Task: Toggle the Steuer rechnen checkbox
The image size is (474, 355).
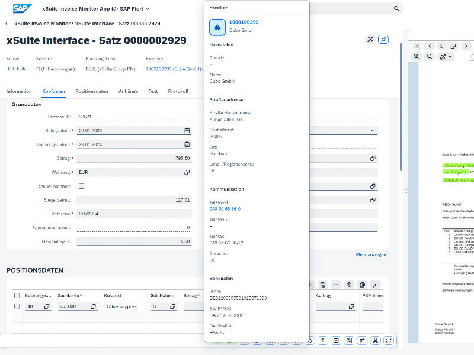Action: coord(82,186)
